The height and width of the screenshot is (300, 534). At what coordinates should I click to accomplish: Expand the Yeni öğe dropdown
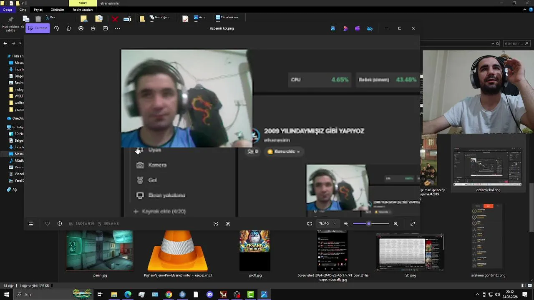click(x=159, y=17)
